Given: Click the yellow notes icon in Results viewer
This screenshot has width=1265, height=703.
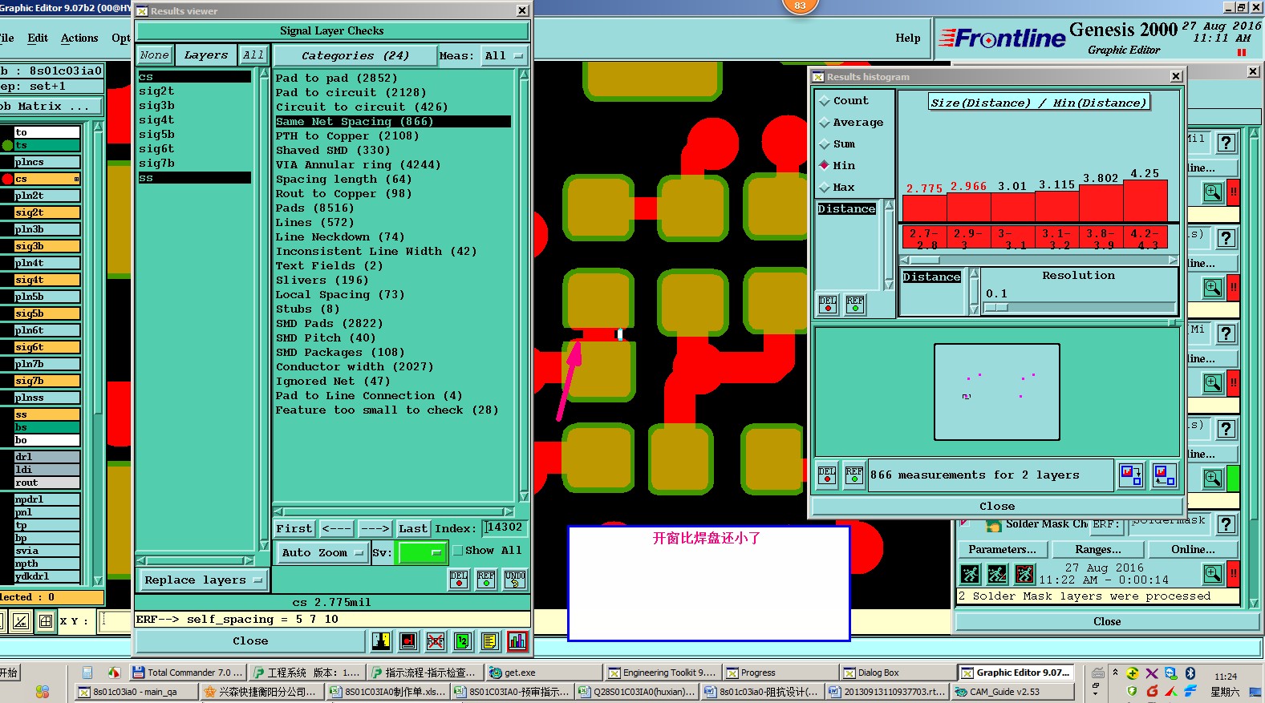Looking at the screenshot, I should pos(490,641).
